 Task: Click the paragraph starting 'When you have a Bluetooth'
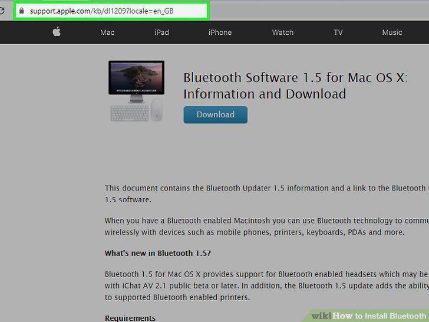pyautogui.click(x=267, y=226)
